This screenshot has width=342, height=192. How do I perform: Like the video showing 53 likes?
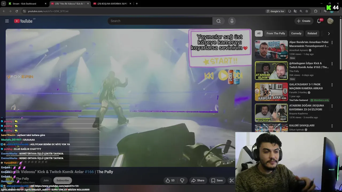[170, 181]
